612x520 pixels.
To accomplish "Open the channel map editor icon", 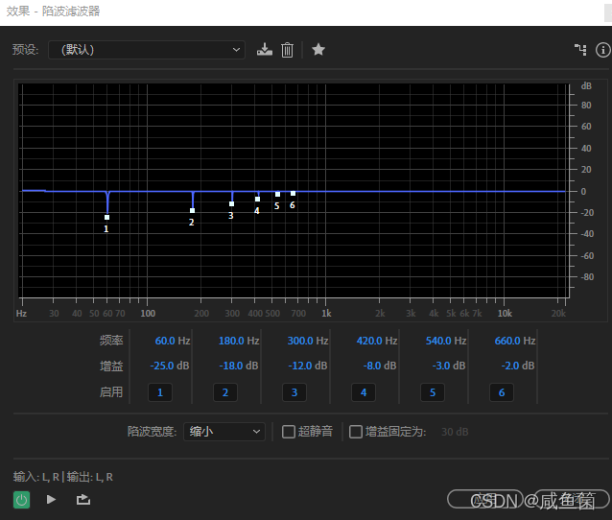I will coord(580,50).
